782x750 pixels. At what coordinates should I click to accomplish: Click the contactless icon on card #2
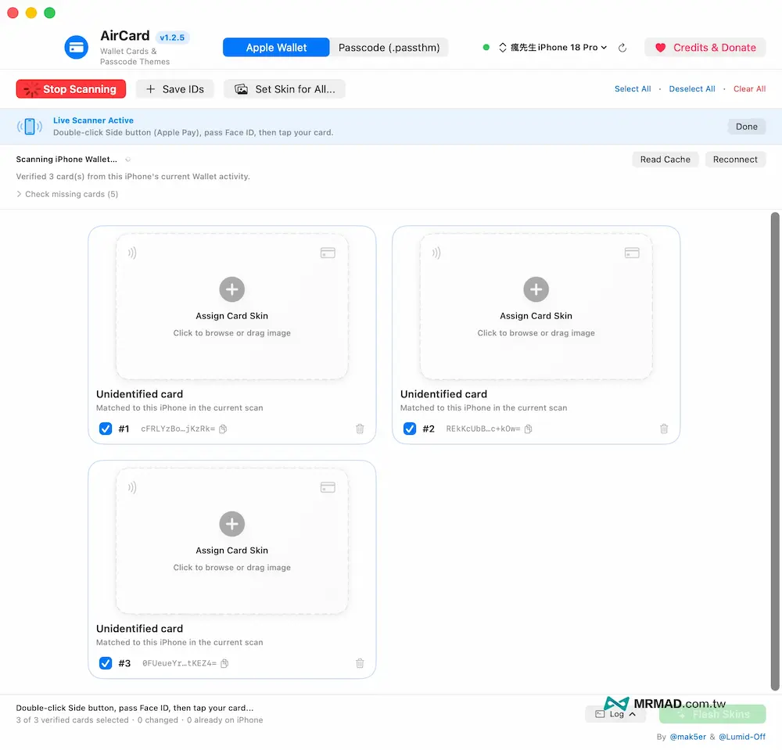pos(436,253)
